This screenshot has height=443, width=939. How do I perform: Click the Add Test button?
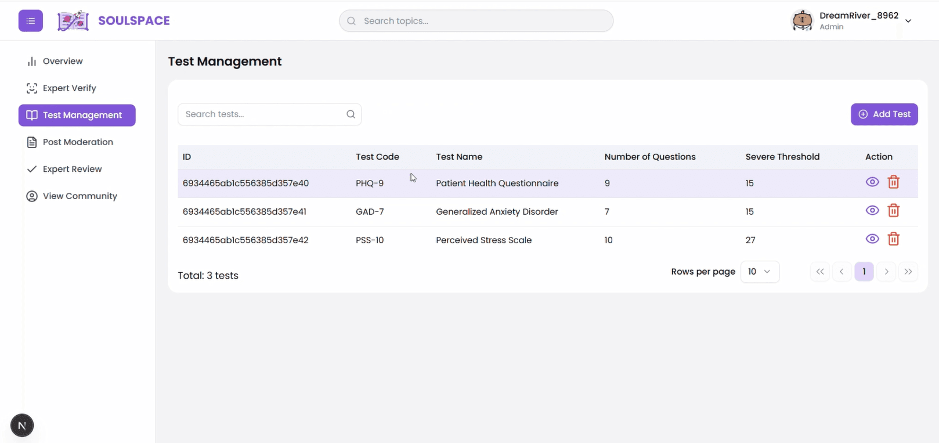click(884, 114)
